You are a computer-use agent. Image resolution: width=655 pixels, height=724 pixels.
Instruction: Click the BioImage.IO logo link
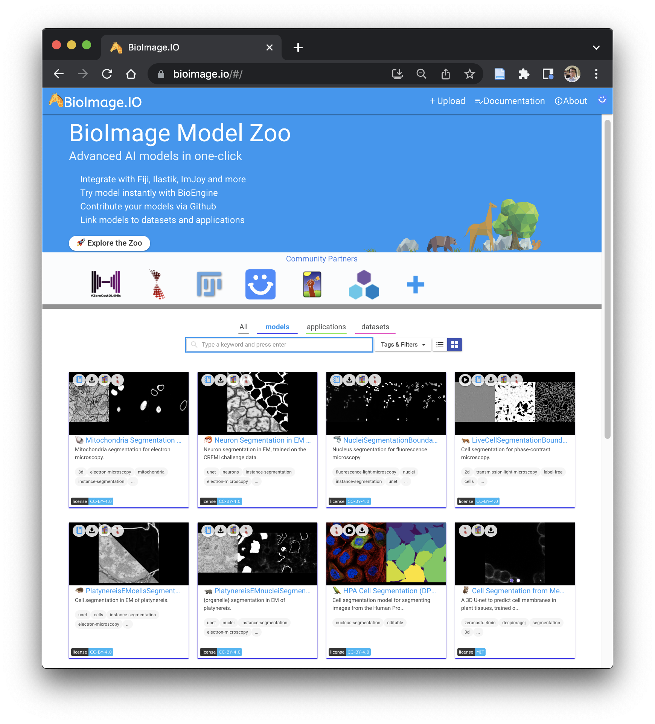coord(95,101)
